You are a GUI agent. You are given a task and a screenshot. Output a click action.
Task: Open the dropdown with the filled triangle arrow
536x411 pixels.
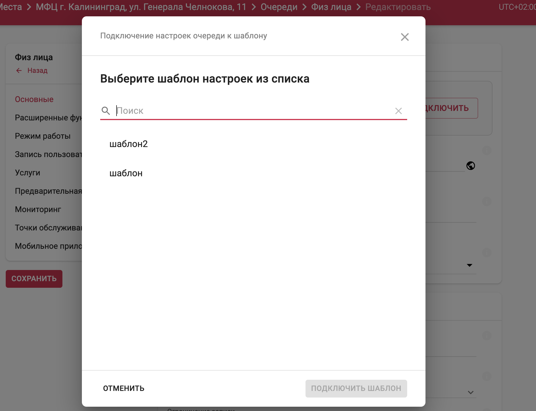[x=469, y=265]
